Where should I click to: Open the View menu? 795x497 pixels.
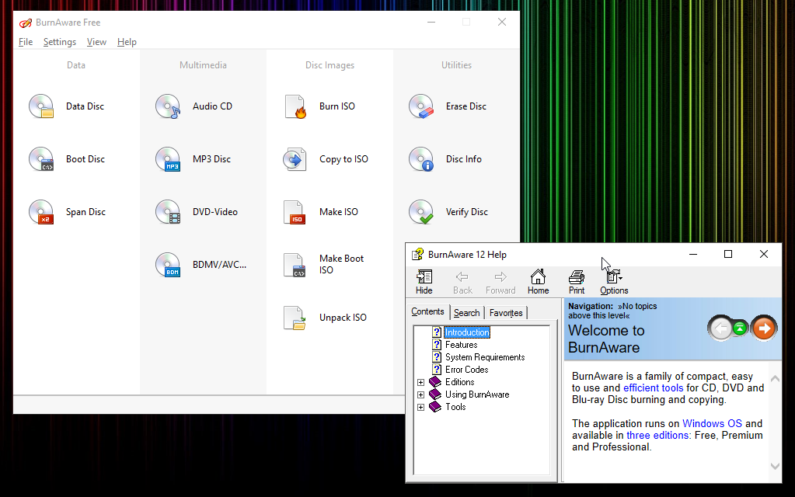point(96,42)
